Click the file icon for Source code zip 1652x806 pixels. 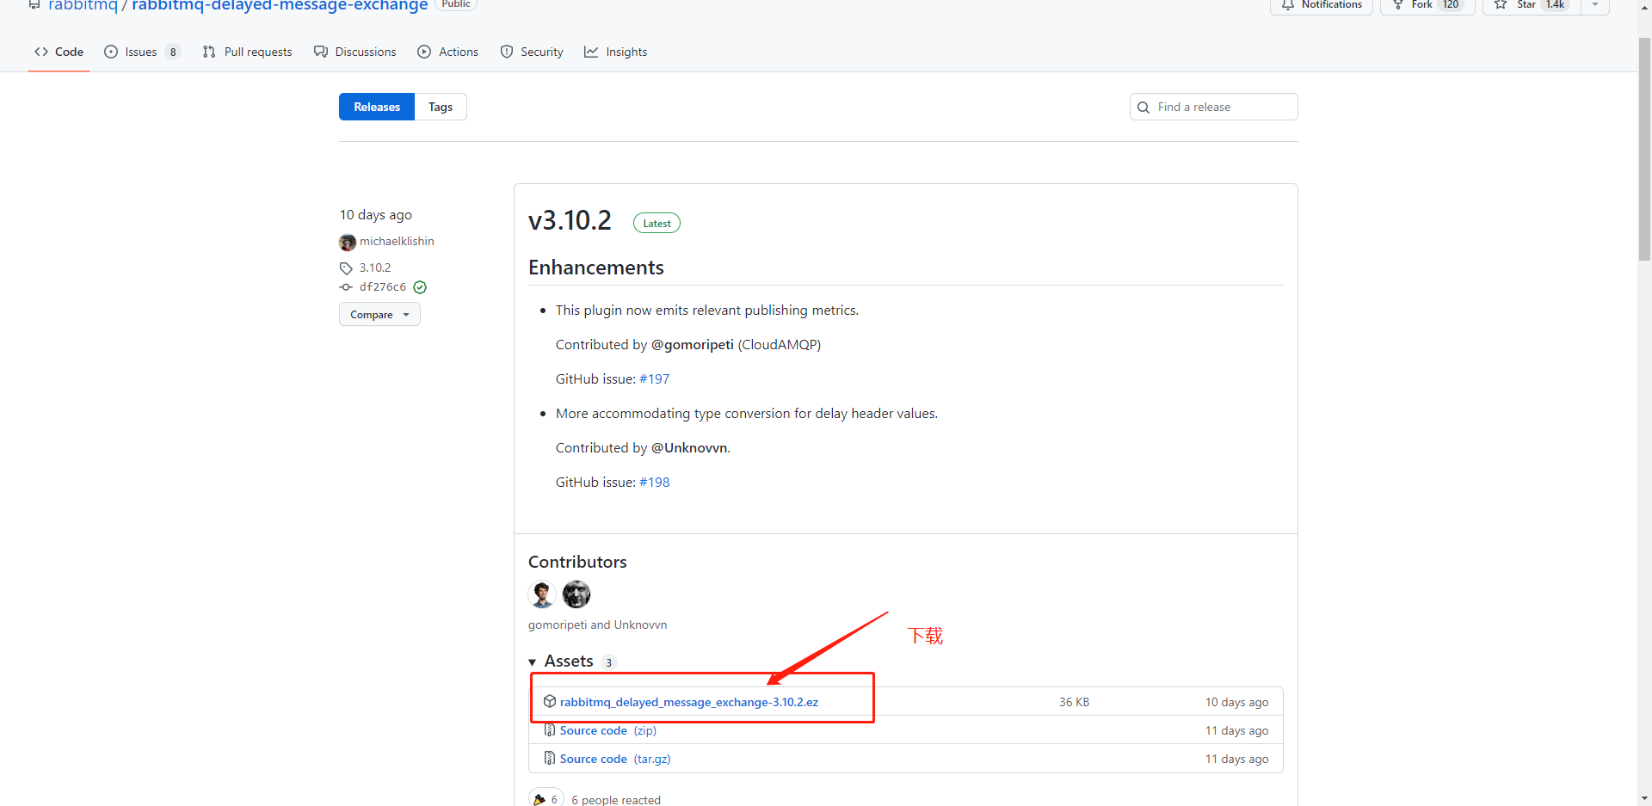[550, 730]
